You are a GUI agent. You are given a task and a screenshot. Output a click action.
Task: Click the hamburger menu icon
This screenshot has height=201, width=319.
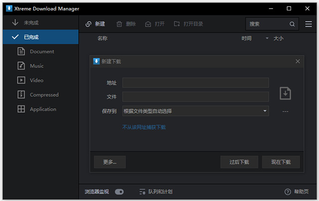tap(308, 24)
